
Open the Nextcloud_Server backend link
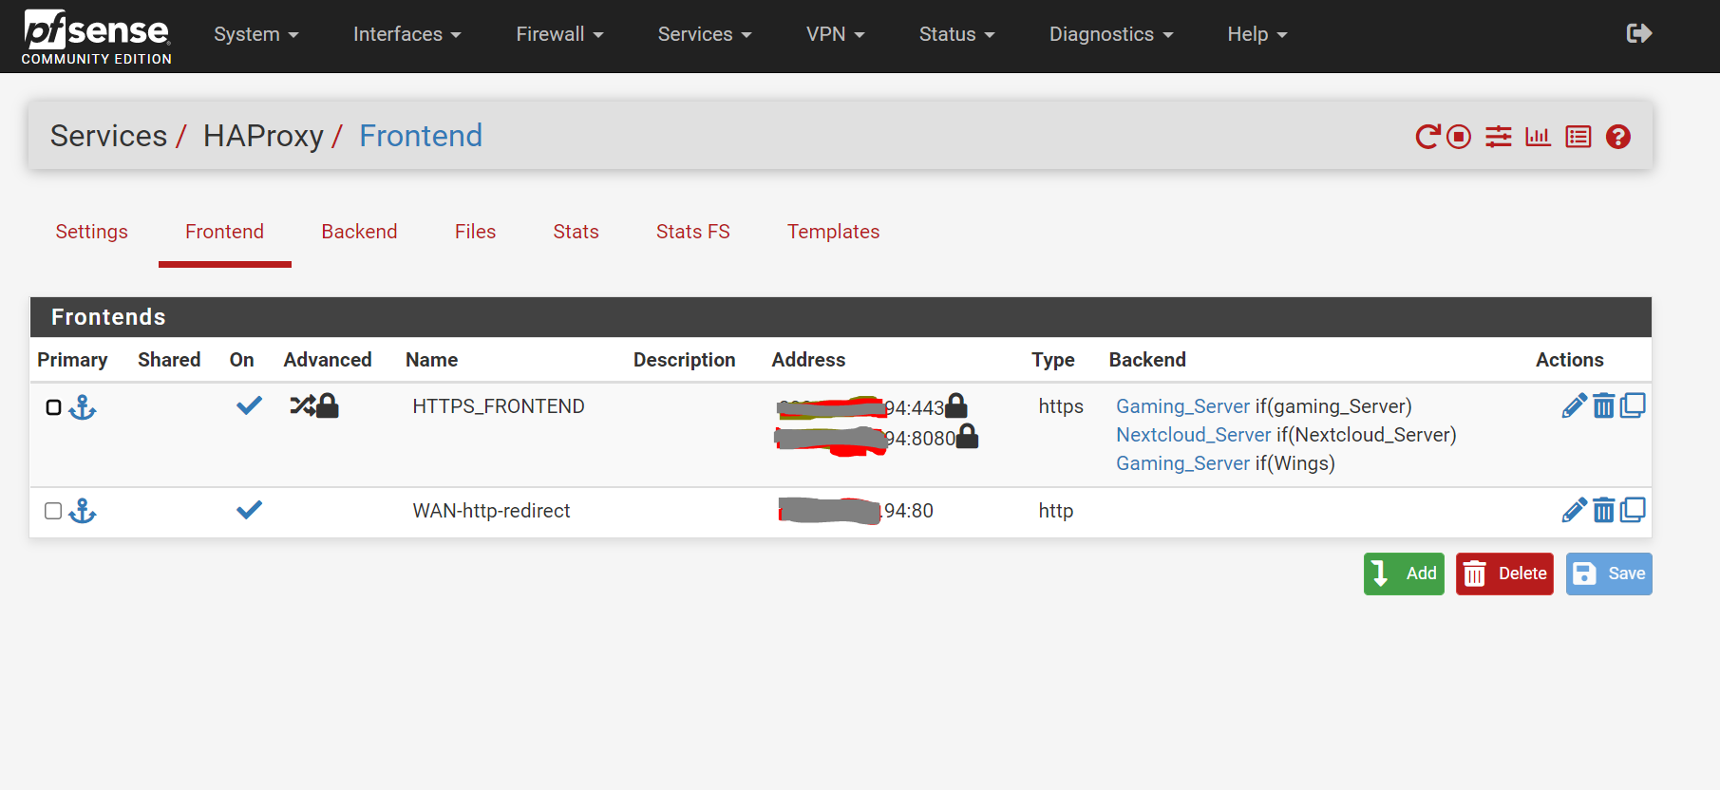(1193, 435)
